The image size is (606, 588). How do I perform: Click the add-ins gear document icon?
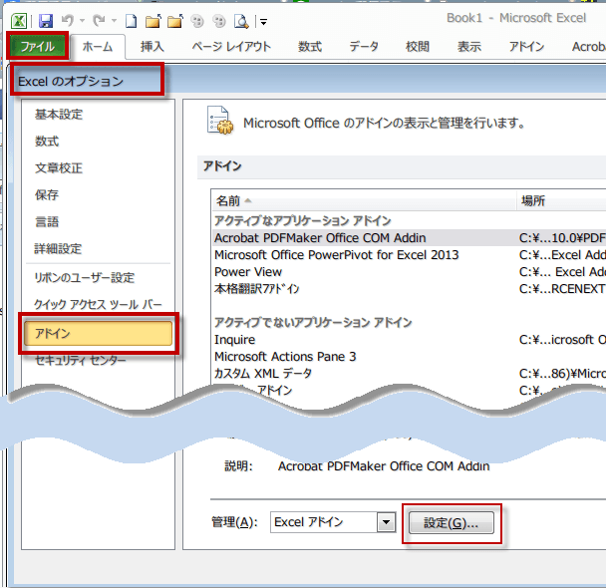(x=220, y=121)
